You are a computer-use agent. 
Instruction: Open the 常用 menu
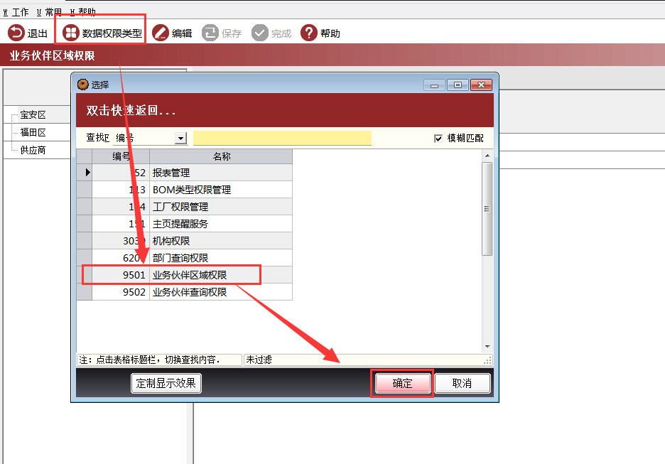(x=49, y=12)
